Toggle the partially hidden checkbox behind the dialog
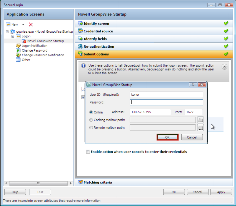The width and height of the screenshot is (236, 206). [83, 97]
